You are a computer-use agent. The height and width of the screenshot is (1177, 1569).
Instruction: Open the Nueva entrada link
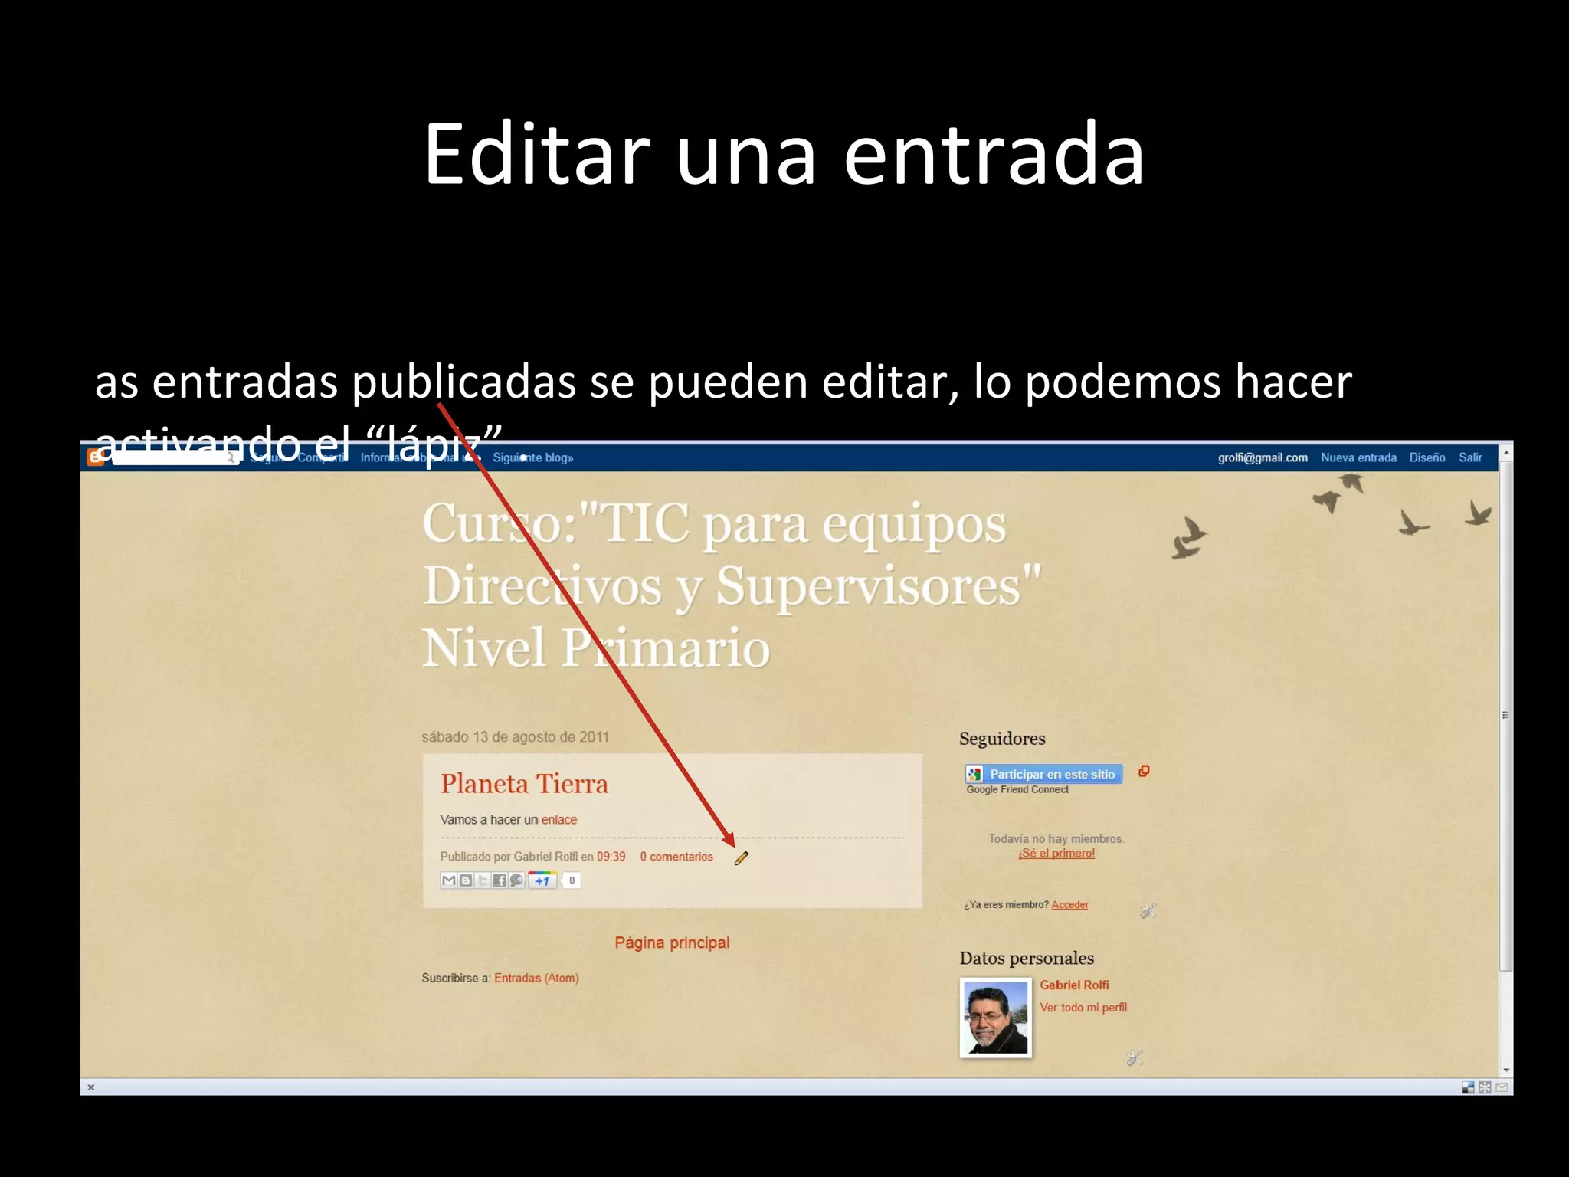tap(1358, 457)
